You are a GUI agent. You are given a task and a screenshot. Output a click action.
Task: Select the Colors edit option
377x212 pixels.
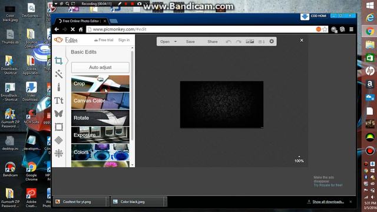100,152
